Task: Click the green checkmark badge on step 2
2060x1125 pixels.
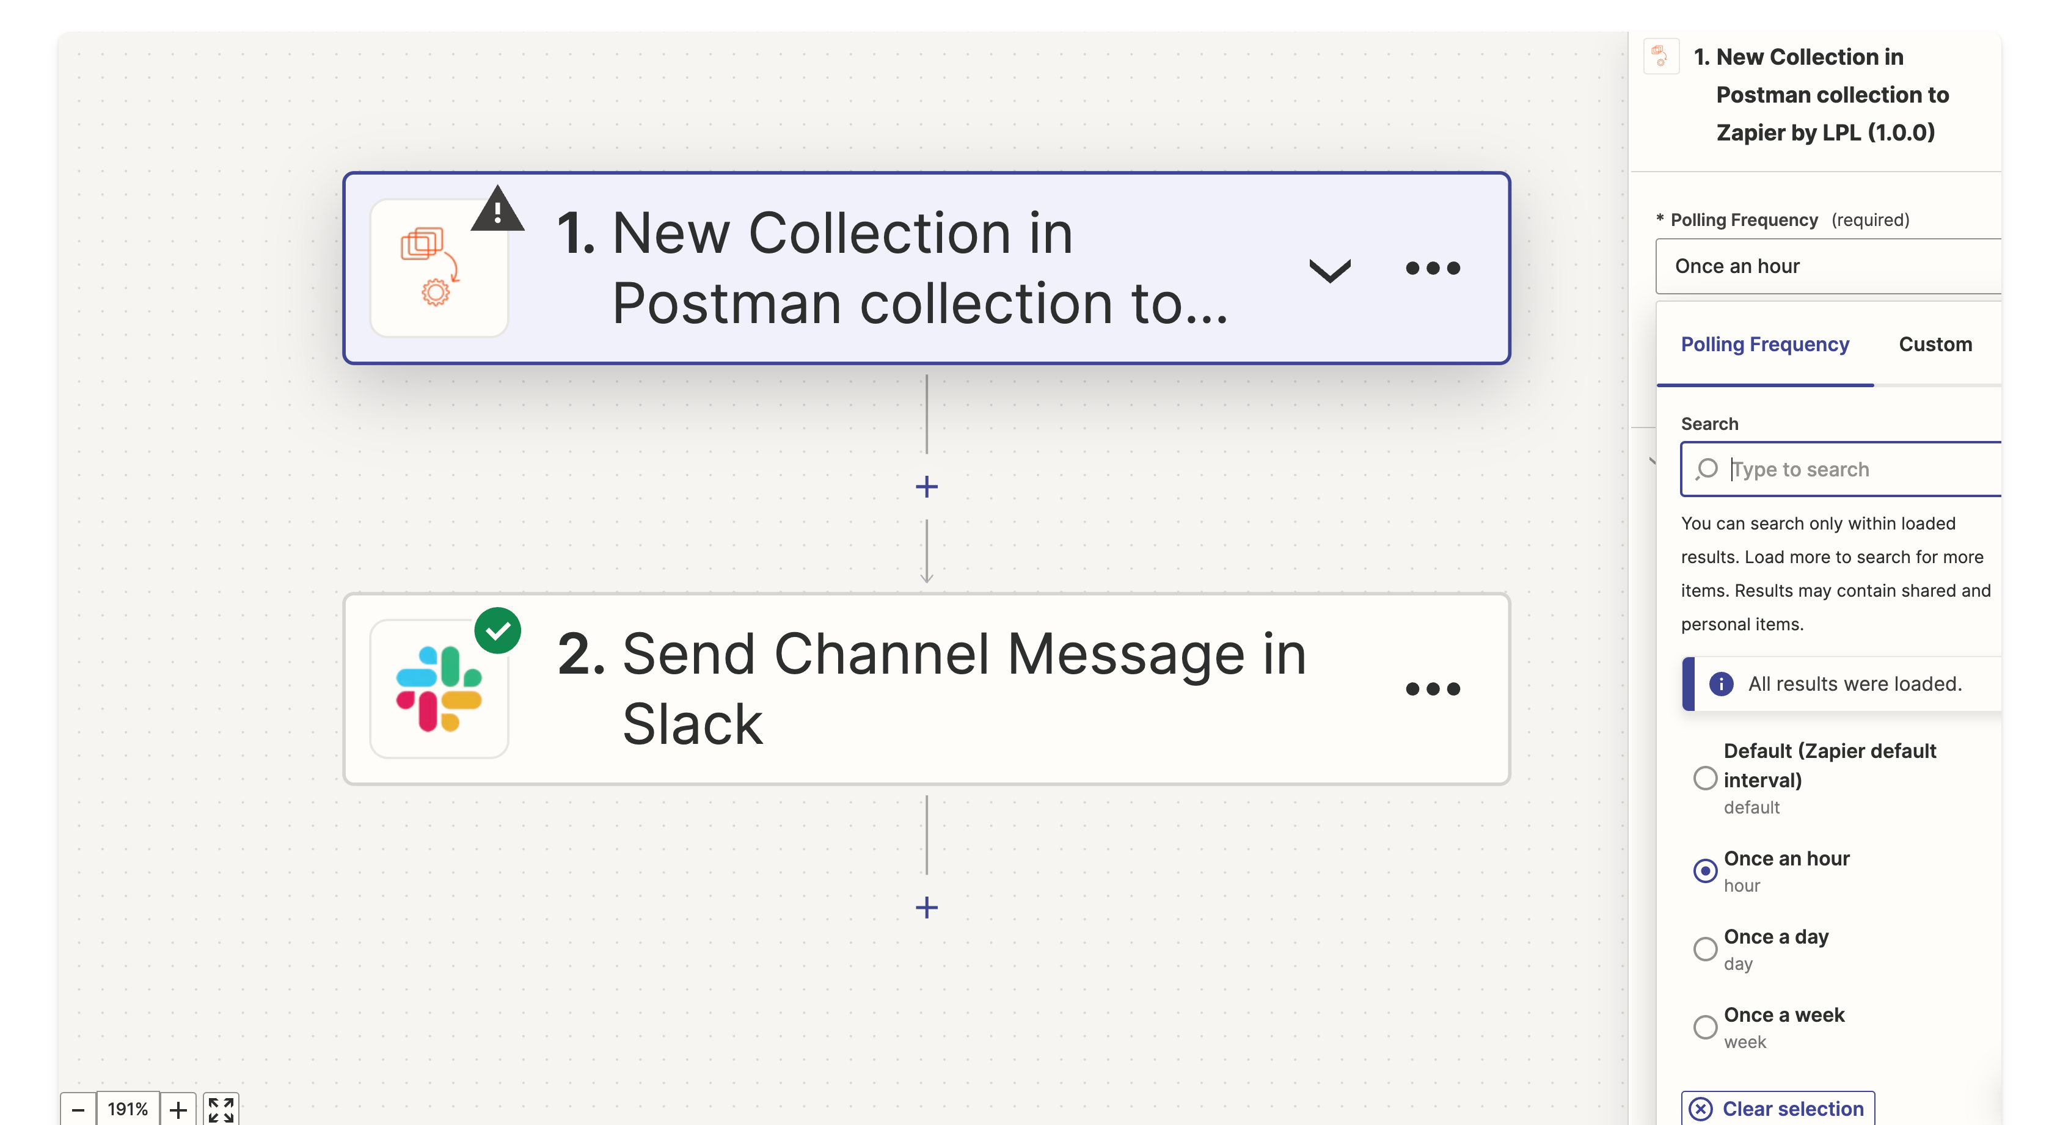Action: [497, 631]
